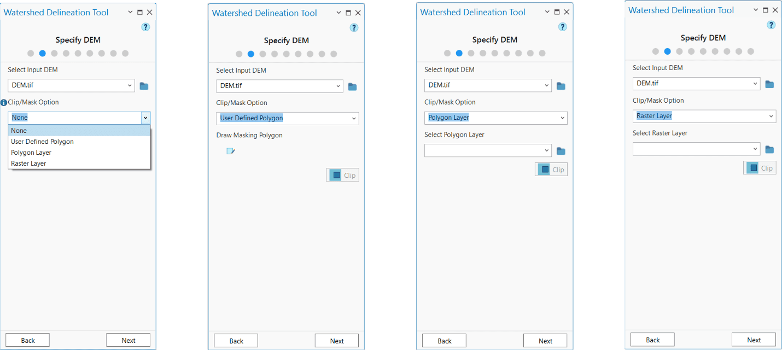Toggle Clip on the Polygon Layer panel
The image size is (782, 350).
point(551,169)
